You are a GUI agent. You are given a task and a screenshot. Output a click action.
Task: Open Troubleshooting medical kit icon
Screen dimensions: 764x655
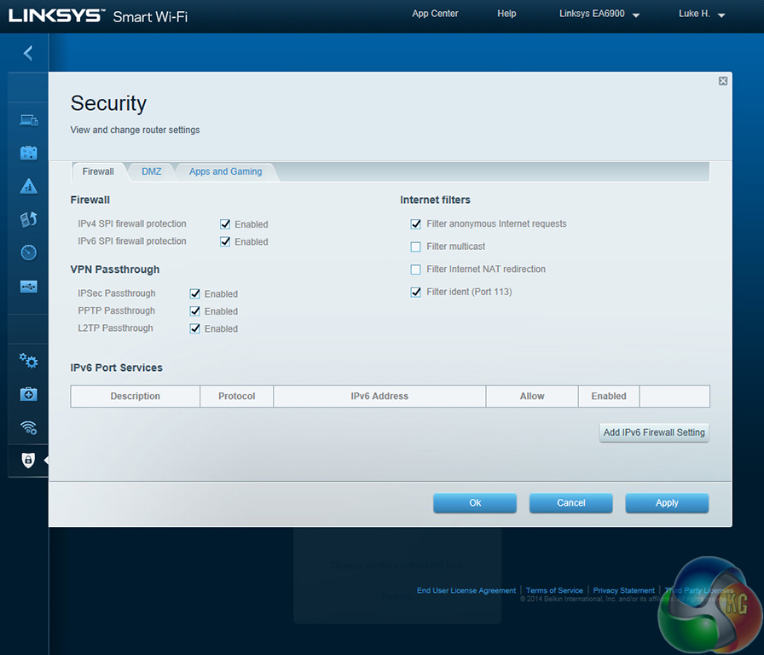[x=28, y=394]
